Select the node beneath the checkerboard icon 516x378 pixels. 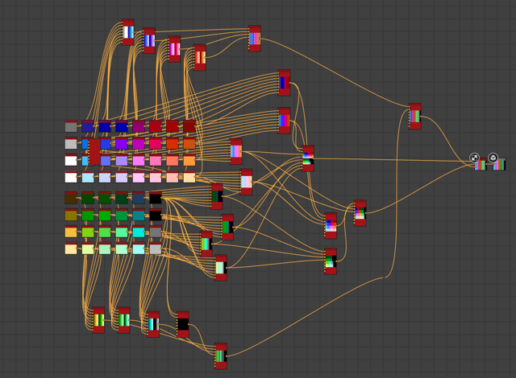[x=481, y=165]
